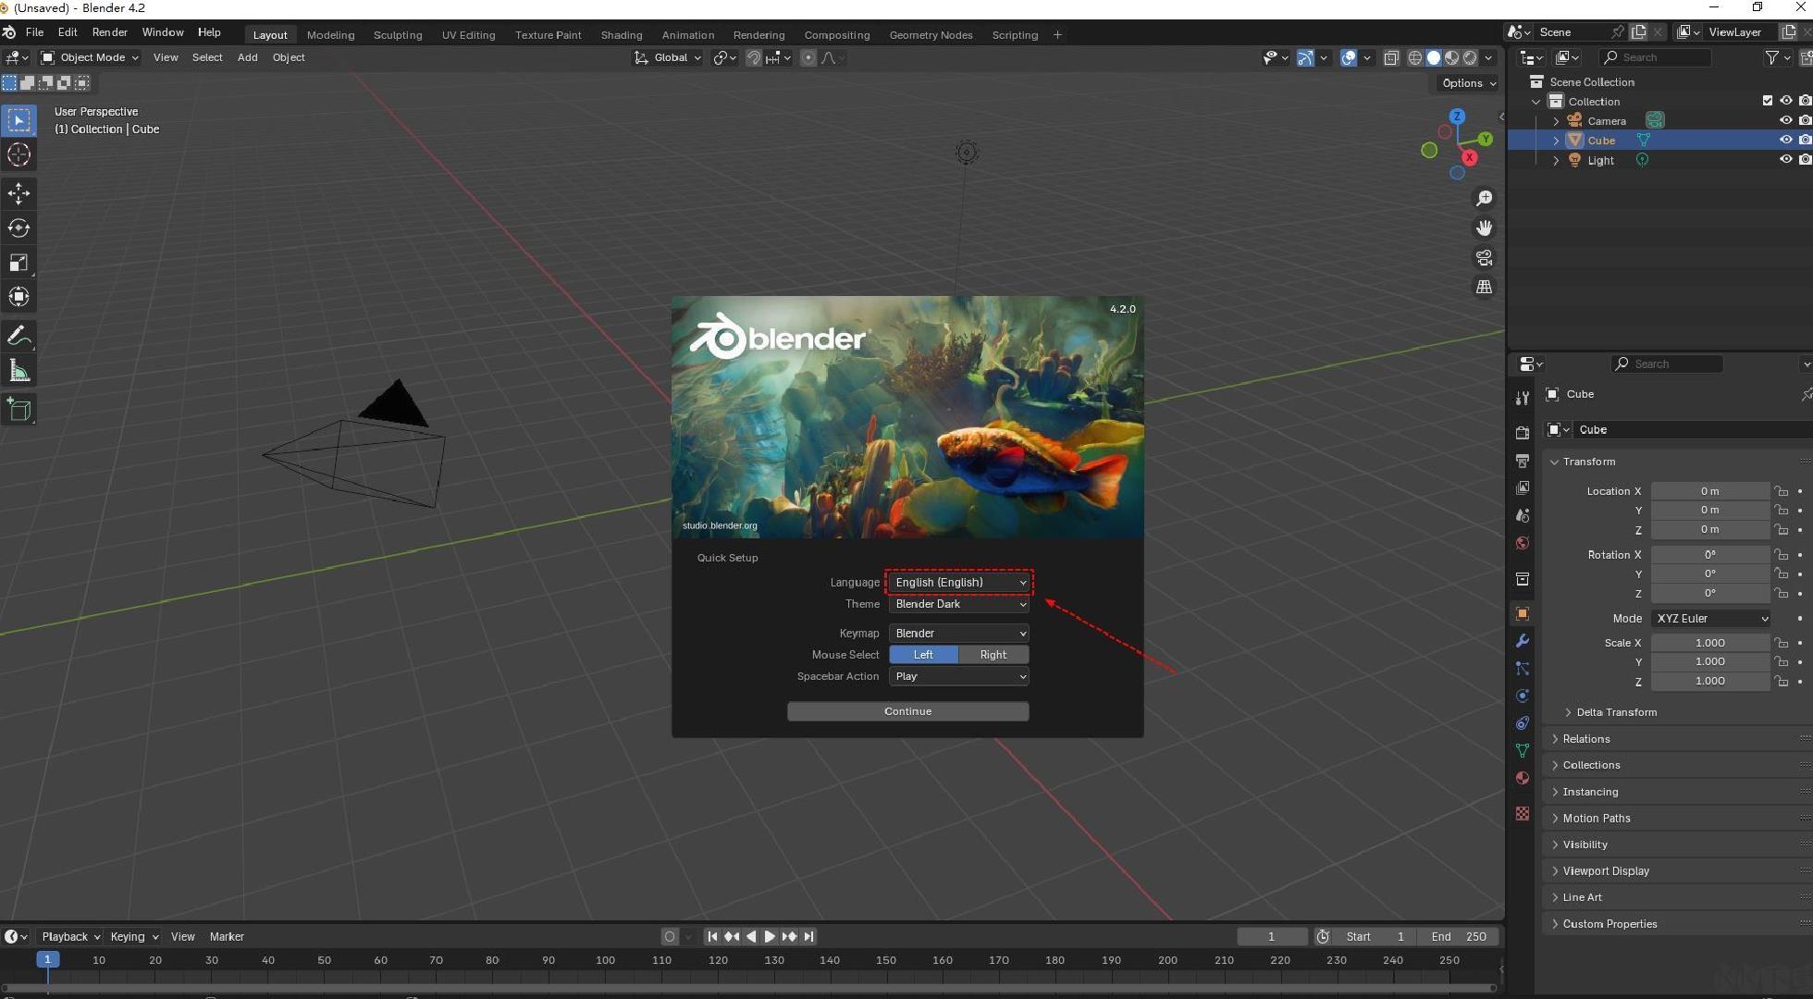Select the Rotate tool
Screen dimensions: 1813x999
click(x=18, y=228)
